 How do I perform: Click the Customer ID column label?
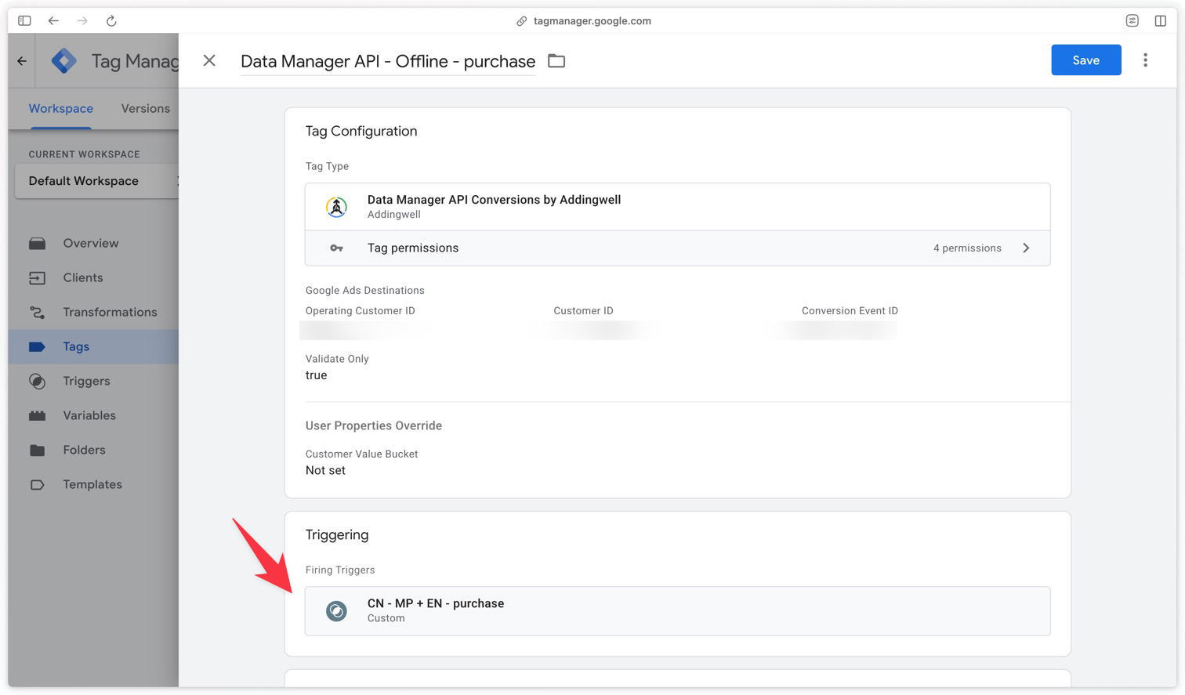pos(583,310)
